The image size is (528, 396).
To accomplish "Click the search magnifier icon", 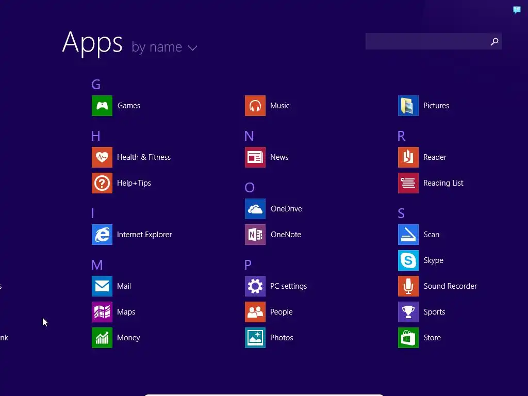I will pyautogui.click(x=494, y=41).
